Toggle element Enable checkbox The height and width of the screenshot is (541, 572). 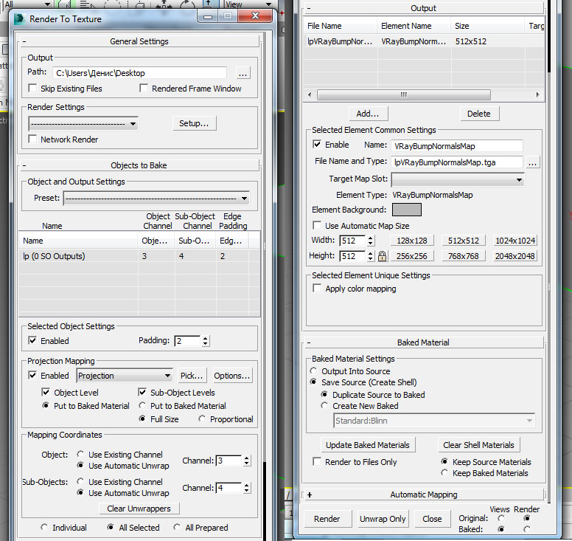tap(317, 144)
